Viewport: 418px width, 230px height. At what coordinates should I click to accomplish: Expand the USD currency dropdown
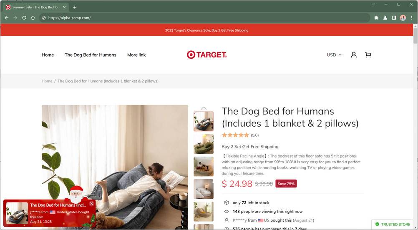pyautogui.click(x=334, y=55)
